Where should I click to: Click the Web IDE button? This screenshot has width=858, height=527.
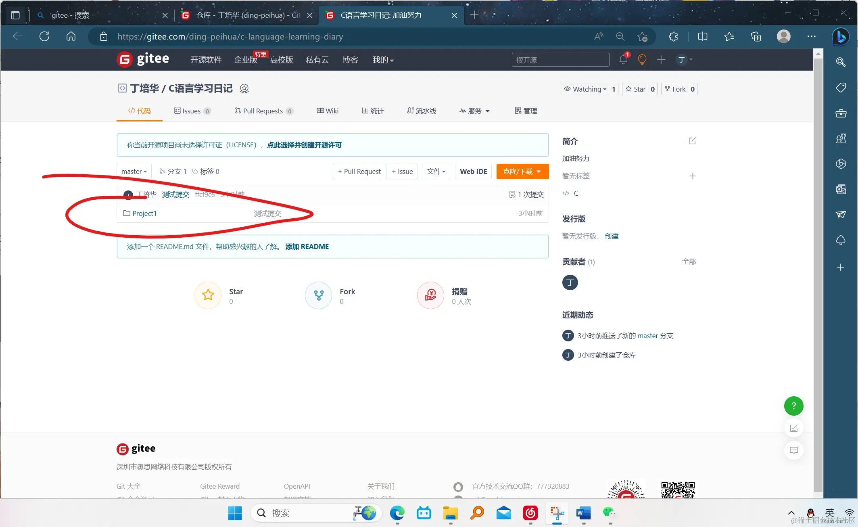click(x=473, y=171)
